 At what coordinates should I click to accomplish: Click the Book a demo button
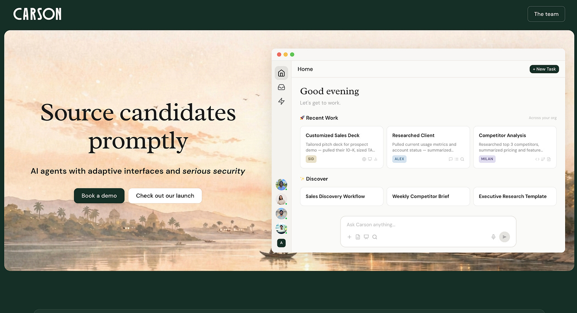pos(99,196)
